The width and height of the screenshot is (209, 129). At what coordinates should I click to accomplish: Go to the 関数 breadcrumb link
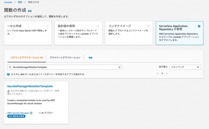[x=20, y=2]
